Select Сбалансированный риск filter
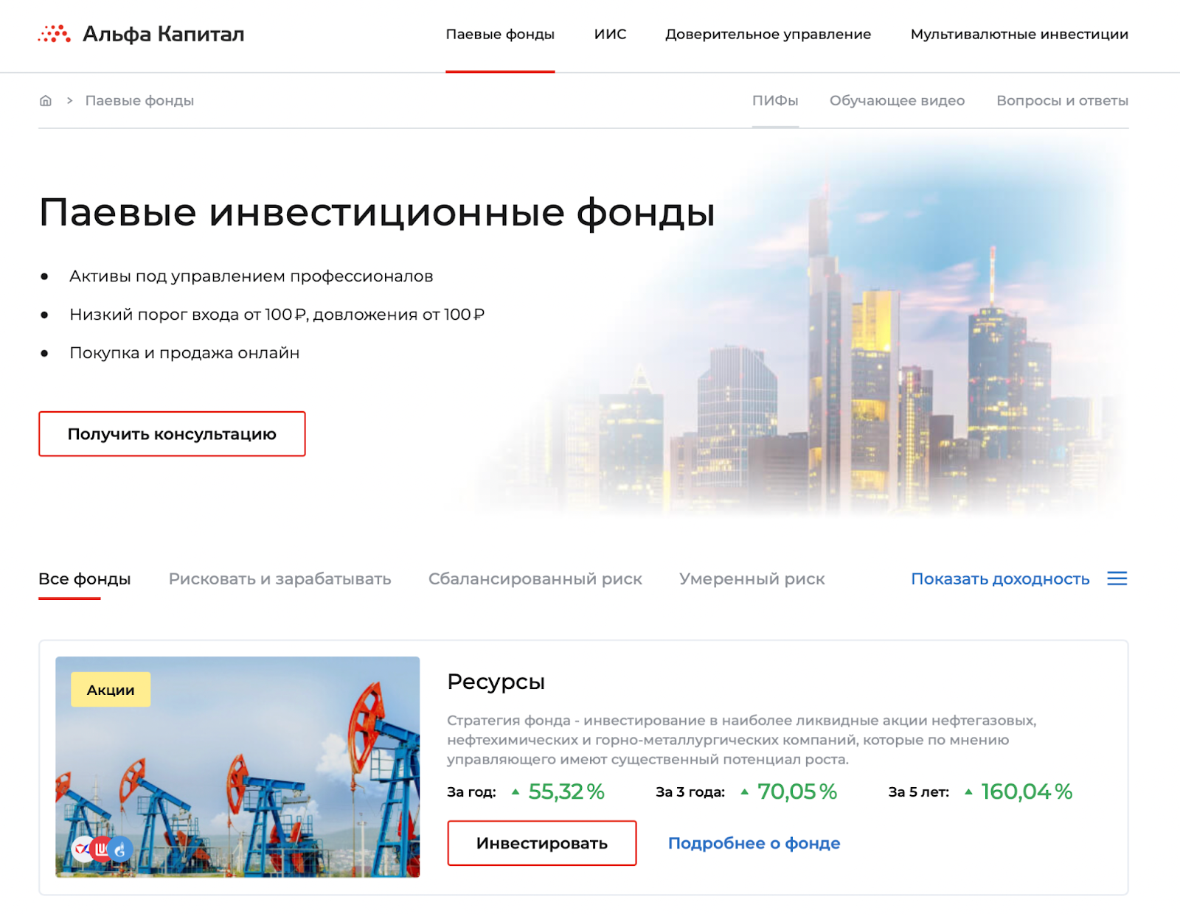The height and width of the screenshot is (916, 1180). [535, 579]
